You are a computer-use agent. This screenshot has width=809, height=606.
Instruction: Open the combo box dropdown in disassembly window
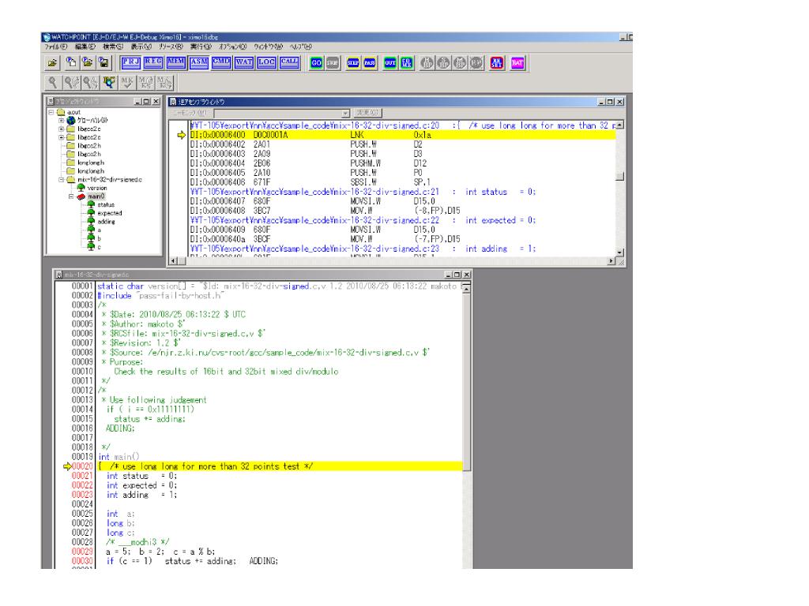[x=346, y=113]
